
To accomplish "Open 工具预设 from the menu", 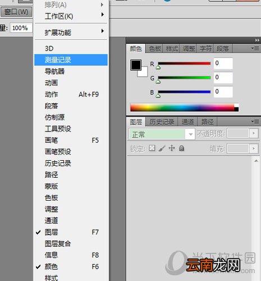I will 71,129.
